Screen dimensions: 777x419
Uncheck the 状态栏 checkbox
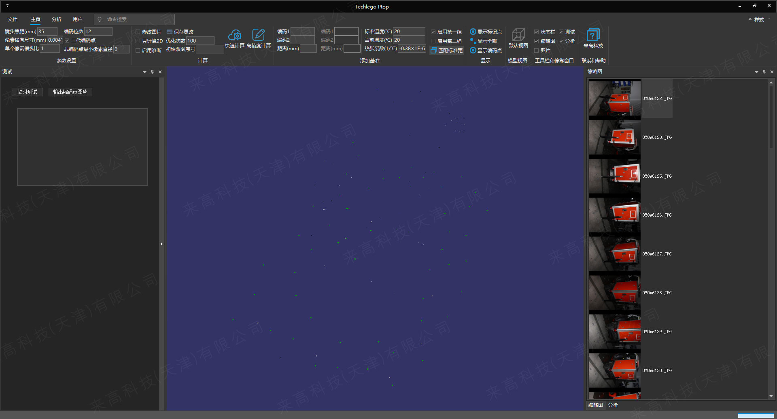[x=536, y=32]
